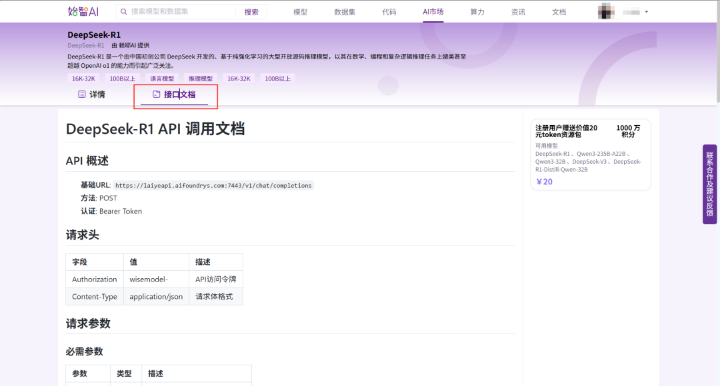Click the 请求参数 heading
This screenshot has width=720, height=386.
pos(88,323)
